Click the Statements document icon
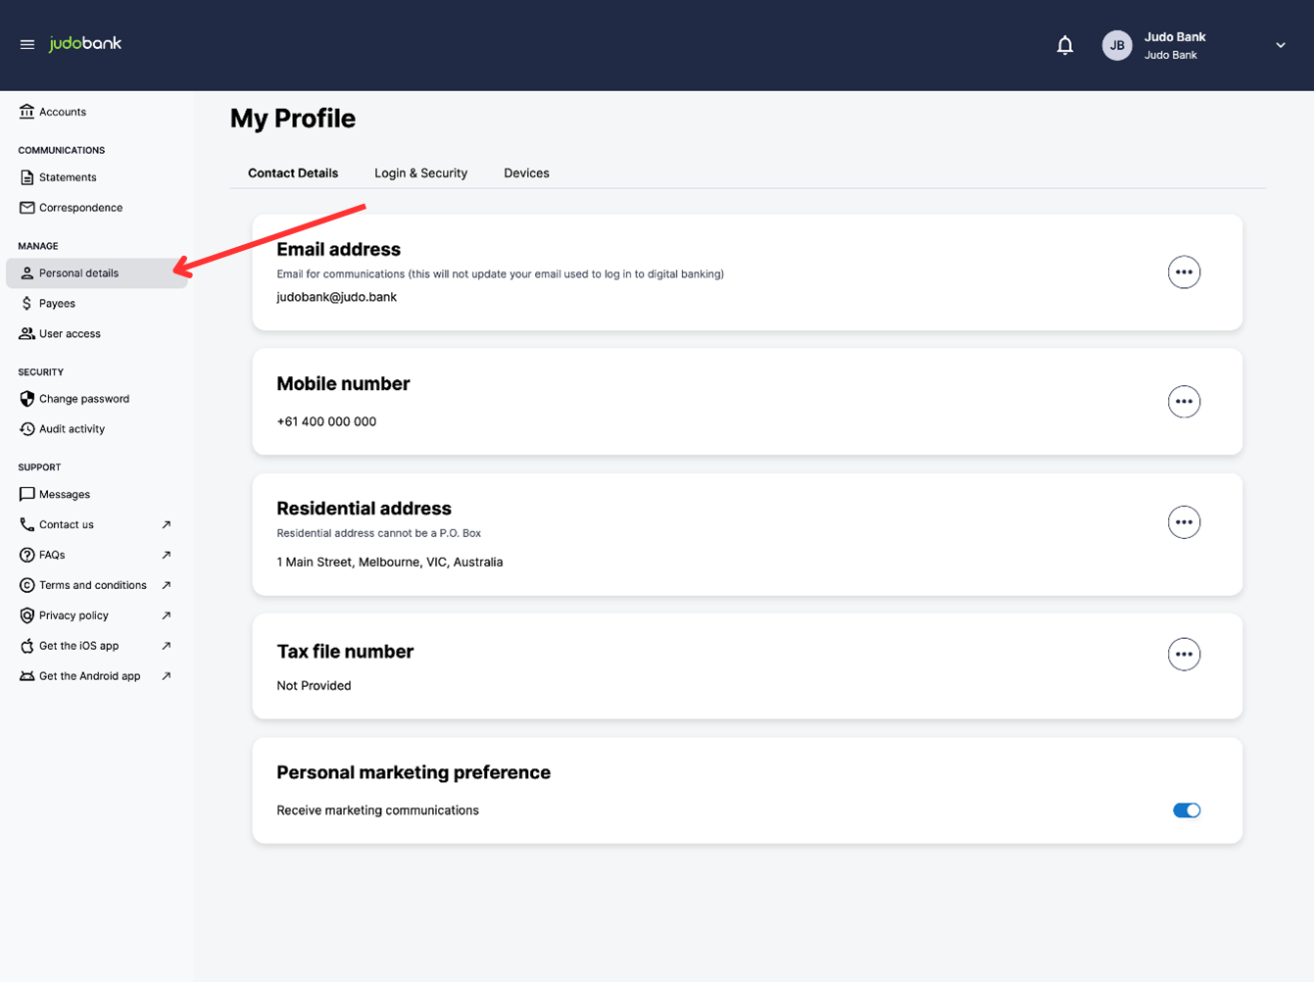 pyautogui.click(x=26, y=177)
